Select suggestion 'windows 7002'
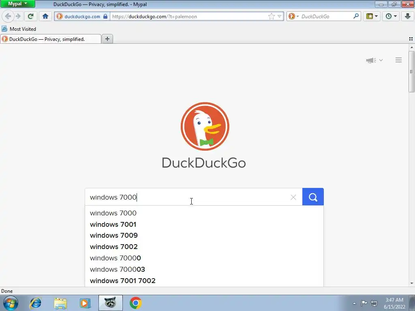Screen dimensions: 415x311 204,247
